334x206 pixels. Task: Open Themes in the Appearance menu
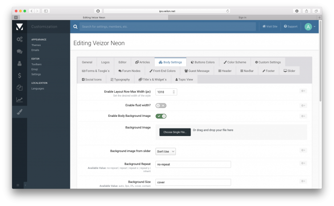click(36, 45)
